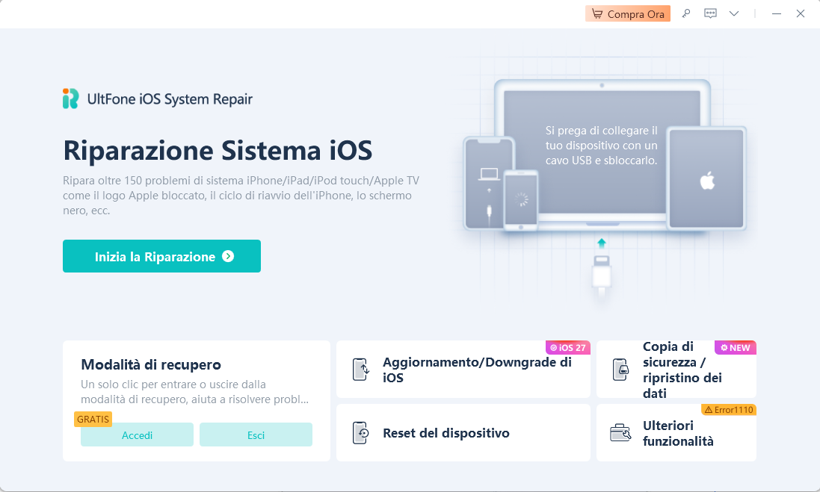The width and height of the screenshot is (820, 492).
Task: Click the Compra Ora purchase button
Action: pyautogui.click(x=628, y=14)
